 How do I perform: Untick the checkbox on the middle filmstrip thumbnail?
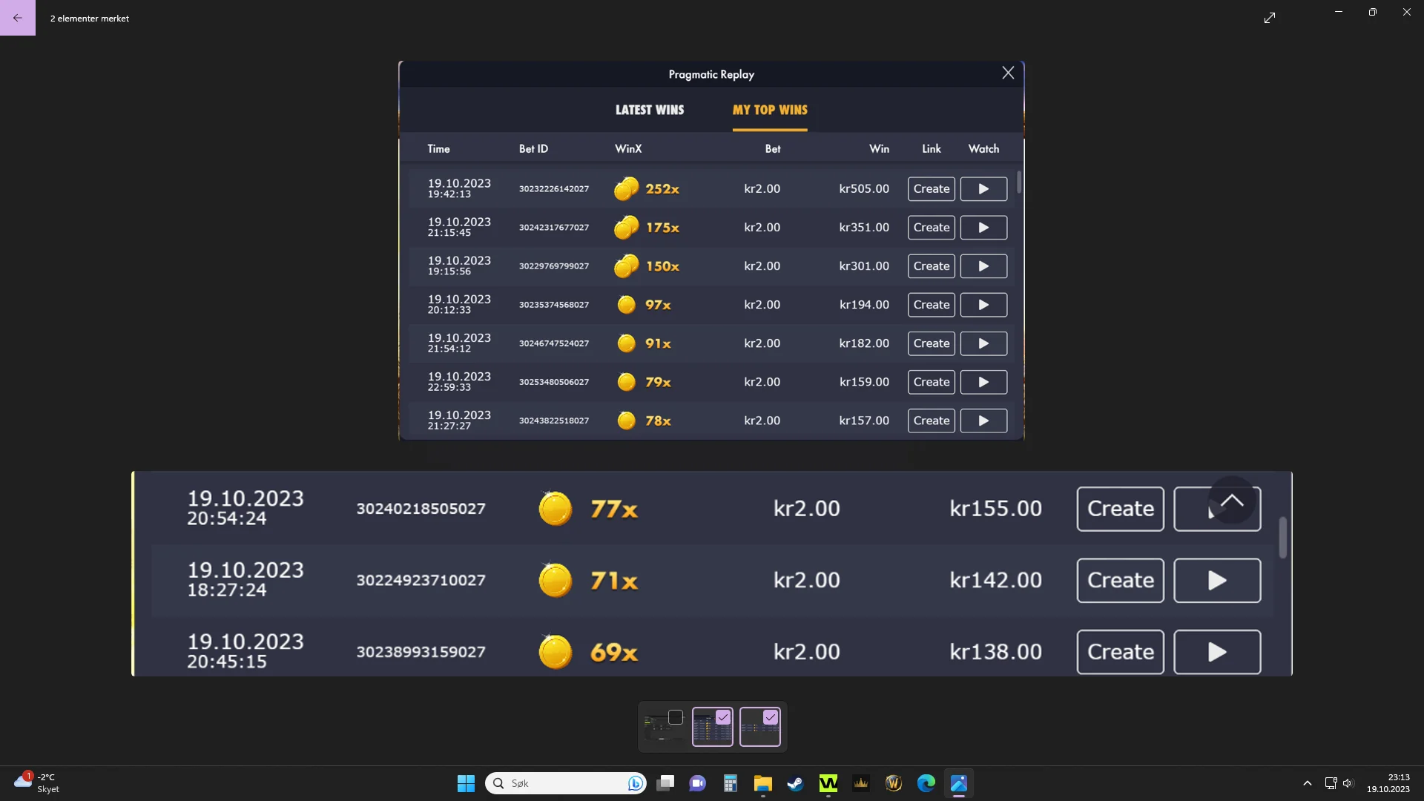coord(723,717)
